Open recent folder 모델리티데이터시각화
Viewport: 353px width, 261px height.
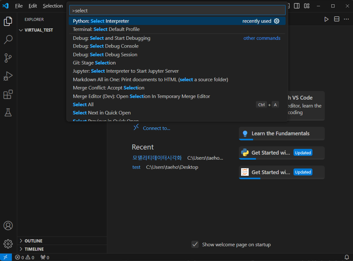click(157, 158)
